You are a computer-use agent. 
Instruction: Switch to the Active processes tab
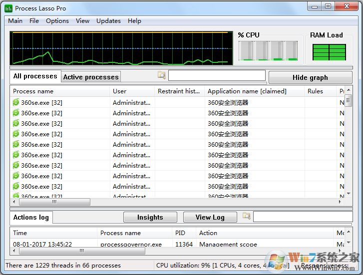tap(91, 77)
